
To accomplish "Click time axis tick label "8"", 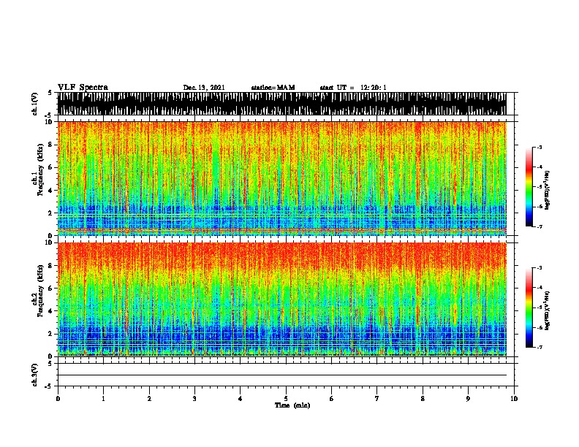I will [423, 399].
